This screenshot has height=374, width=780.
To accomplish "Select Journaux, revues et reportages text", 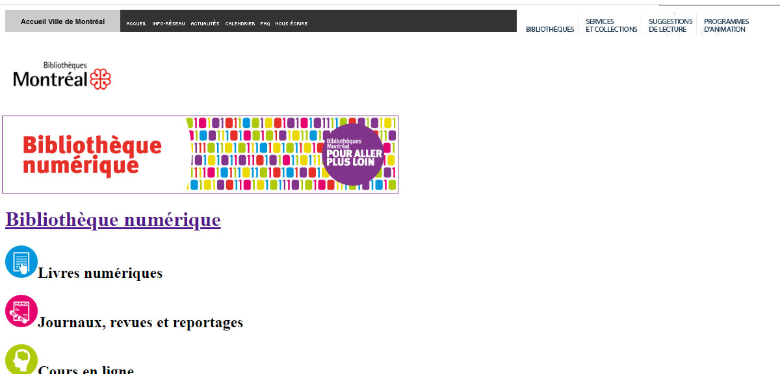I will [x=140, y=322].
